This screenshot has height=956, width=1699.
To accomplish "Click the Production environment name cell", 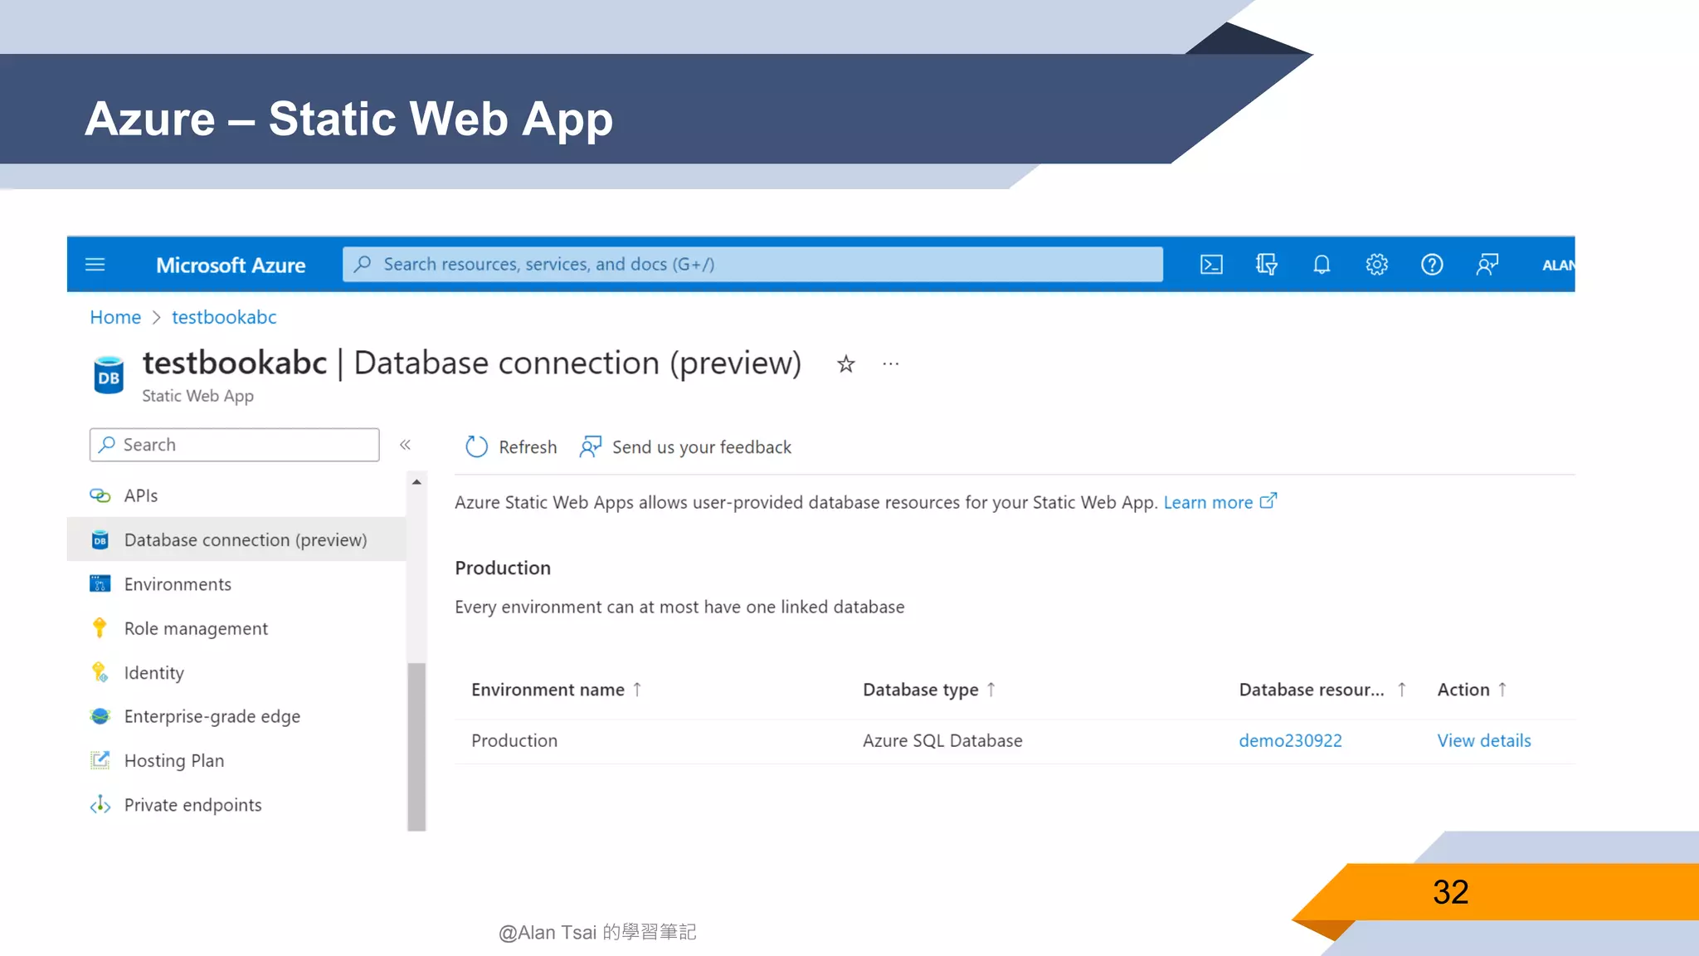I will (x=514, y=740).
